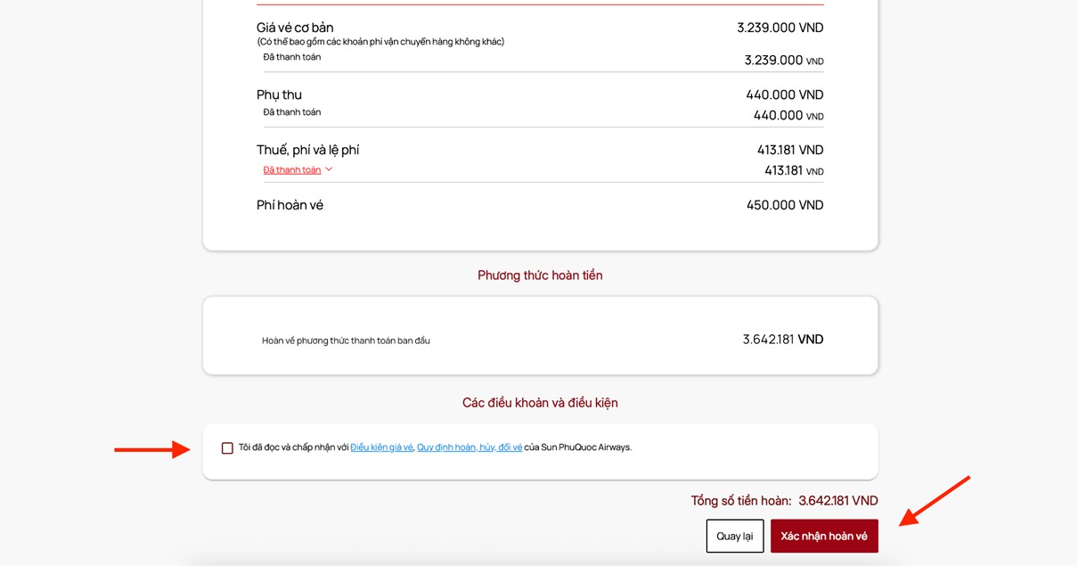1078x566 pixels.
Task: Click red arrow pointing at the checkbox
Action: [152, 449]
